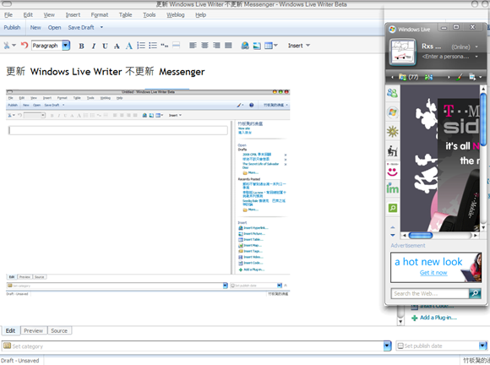This screenshot has width=490, height=365.
Task: Expand the Cut icon dropdown arrow
Action: [14, 46]
